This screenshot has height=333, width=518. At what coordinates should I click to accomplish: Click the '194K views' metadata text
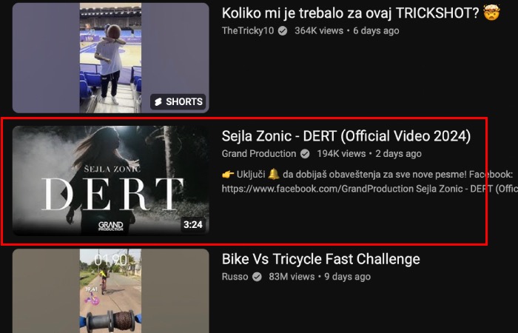tap(341, 154)
